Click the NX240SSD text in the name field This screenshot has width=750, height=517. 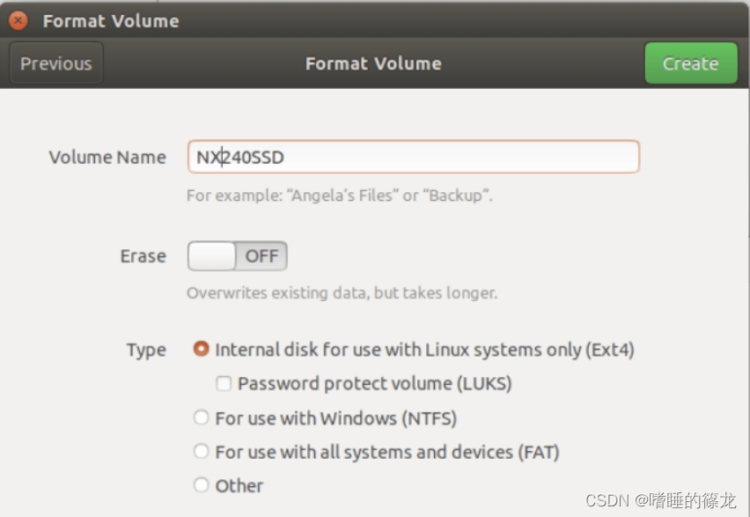pyautogui.click(x=240, y=158)
